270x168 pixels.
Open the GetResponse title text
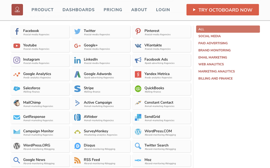tap(34, 117)
